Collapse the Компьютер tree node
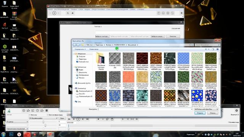Image resolution: width=244 pixels, height=137 pixels. tap(74, 88)
